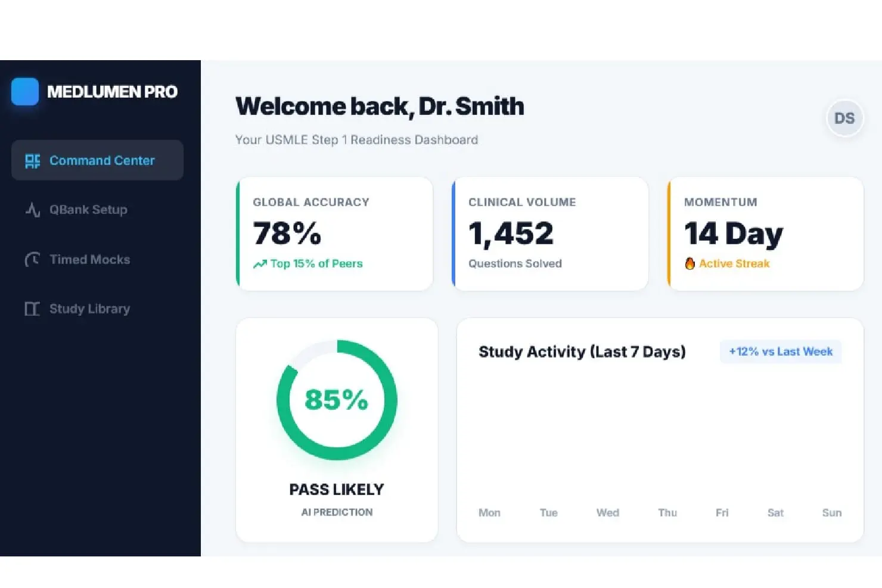The height and width of the screenshot is (588, 882).
Task: Click the Questions Solved caption
Action: click(x=515, y=263)
